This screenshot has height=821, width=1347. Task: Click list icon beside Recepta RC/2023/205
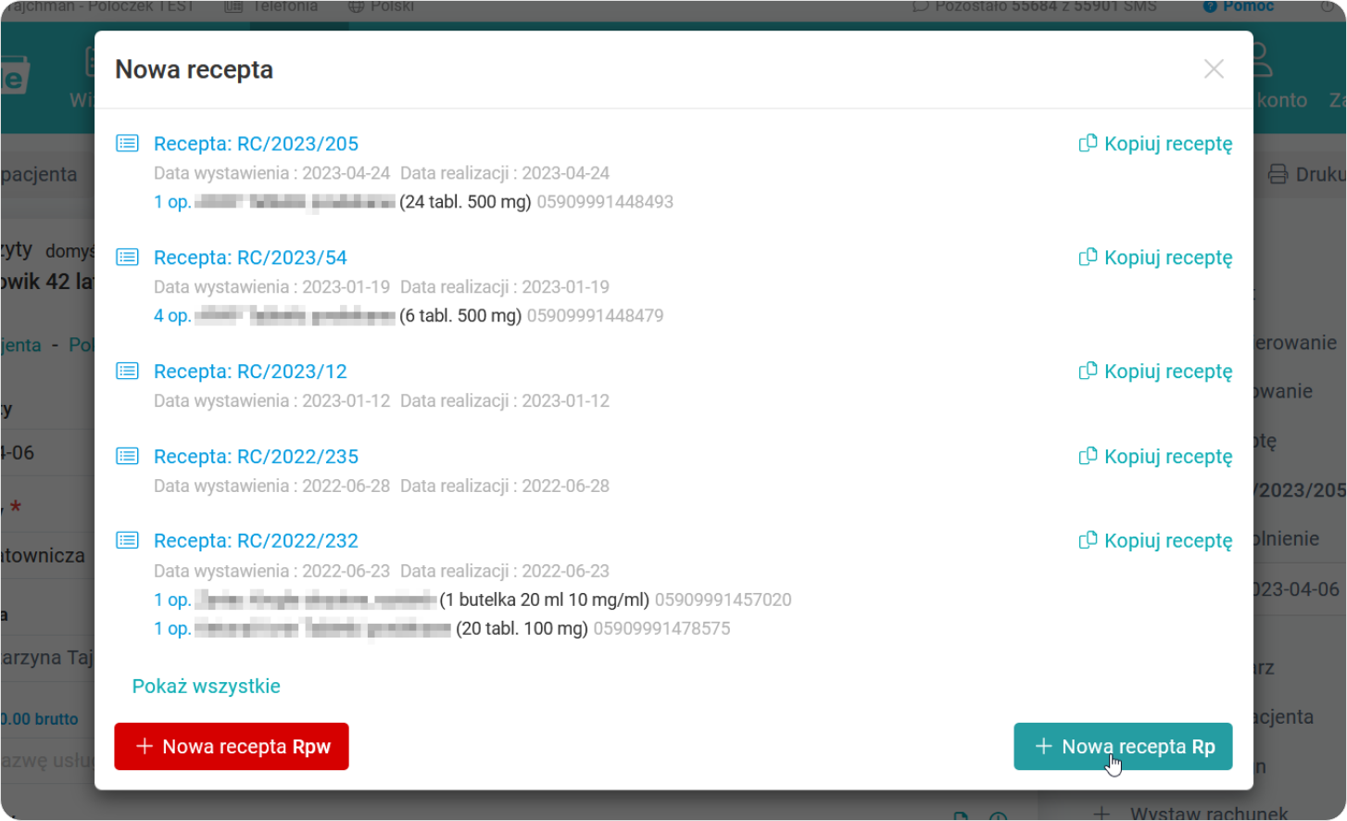click(x=127, y=144)
